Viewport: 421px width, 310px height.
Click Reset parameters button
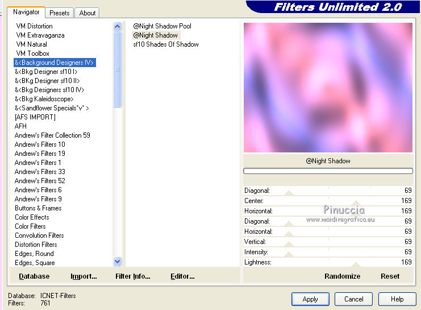390,276
